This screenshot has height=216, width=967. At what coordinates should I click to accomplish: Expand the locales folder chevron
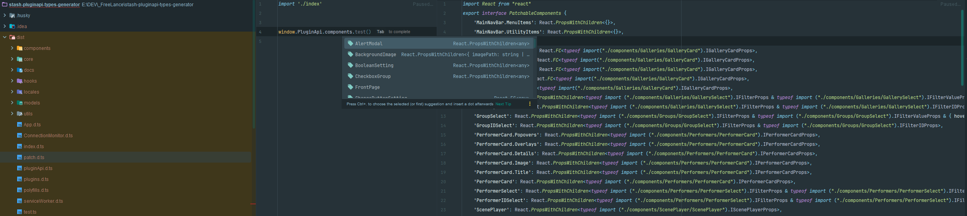(x=12, y=92)
